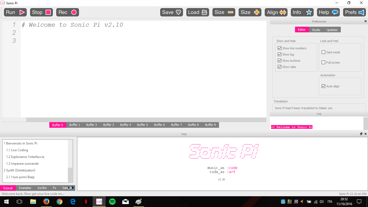368x207 pixels.
Task: Open a file with the Load icon
Action: [x=204, y=12]
